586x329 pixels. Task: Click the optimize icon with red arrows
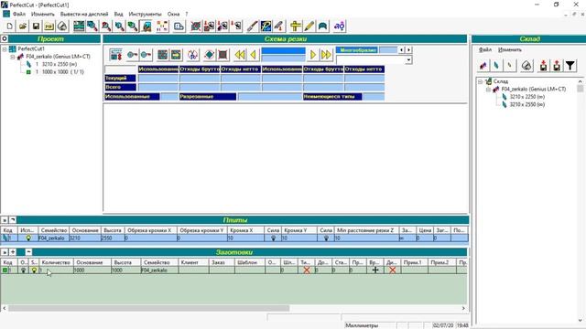(116, 55)
